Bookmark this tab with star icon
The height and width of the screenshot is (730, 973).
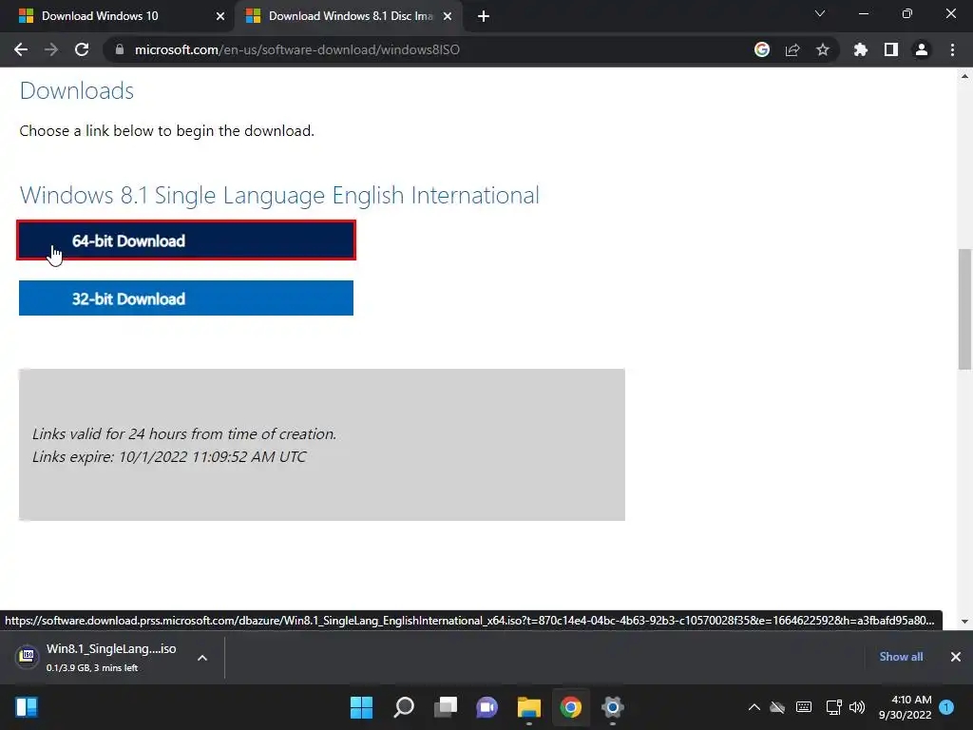(823, 49)
